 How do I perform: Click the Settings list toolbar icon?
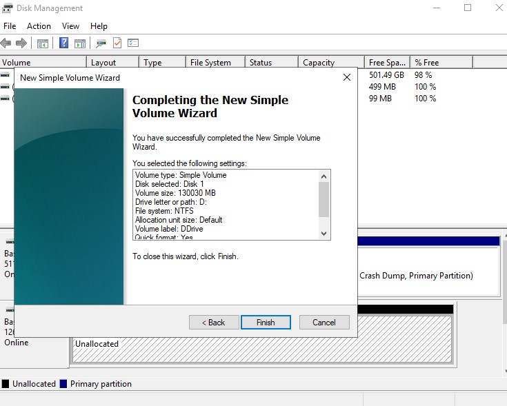(x=133, y=43)
